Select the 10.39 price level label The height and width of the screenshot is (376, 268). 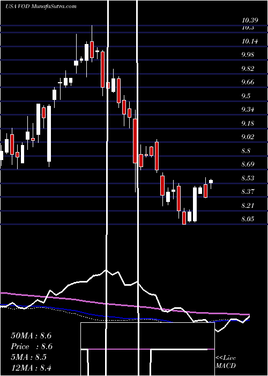click(x=250, y=20)
